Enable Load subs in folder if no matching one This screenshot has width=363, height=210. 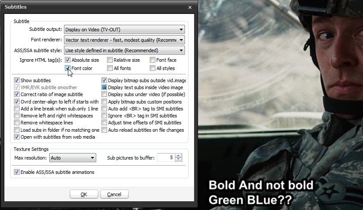pos(17,130)
